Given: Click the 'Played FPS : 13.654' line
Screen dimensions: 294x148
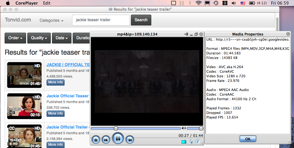Looking at the screenshot, I should [x=222, y=117].
